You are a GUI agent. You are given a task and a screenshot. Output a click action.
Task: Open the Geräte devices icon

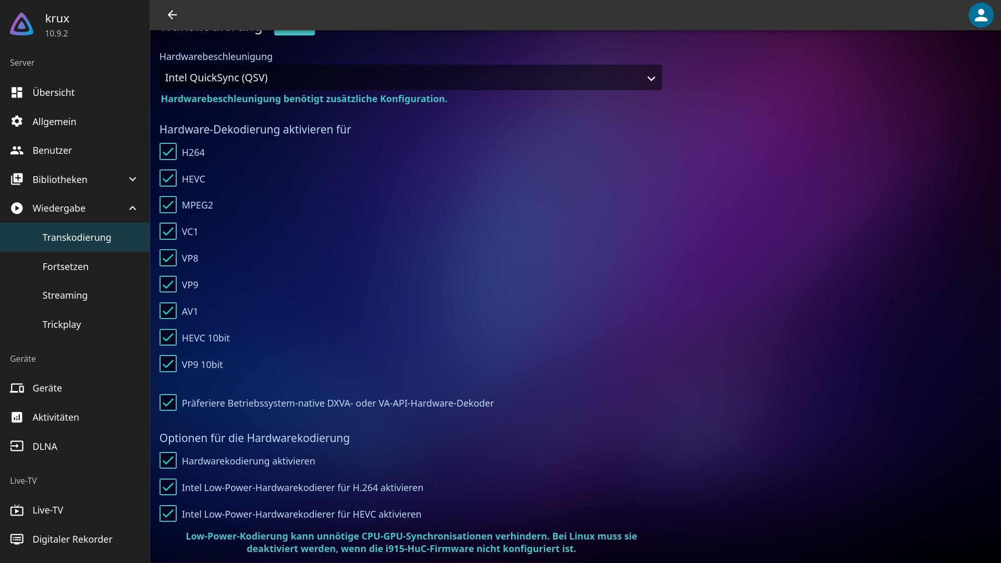tap(17, 388)
